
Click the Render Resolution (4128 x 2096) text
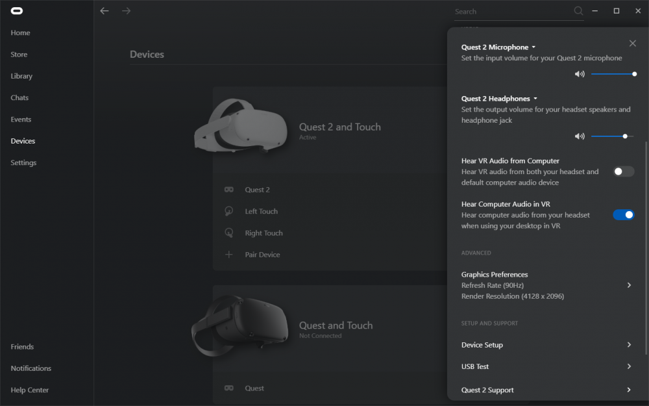(513, 296)
